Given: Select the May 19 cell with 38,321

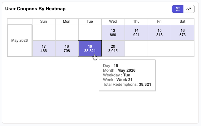Looking at the screenshot, I should click(90, 48).
